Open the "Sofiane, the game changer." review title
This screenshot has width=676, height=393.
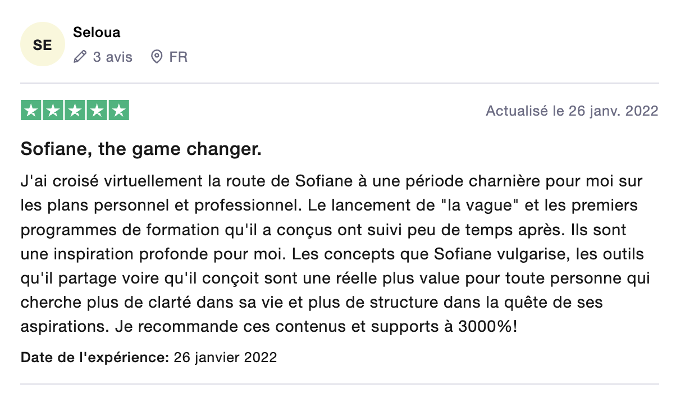[x=141, y=150]
